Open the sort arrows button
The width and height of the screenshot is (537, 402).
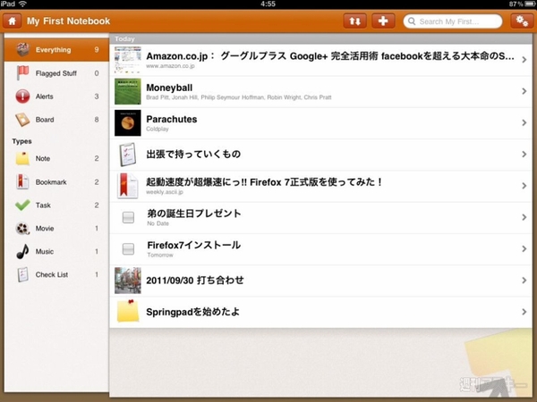tap(354, 21)
